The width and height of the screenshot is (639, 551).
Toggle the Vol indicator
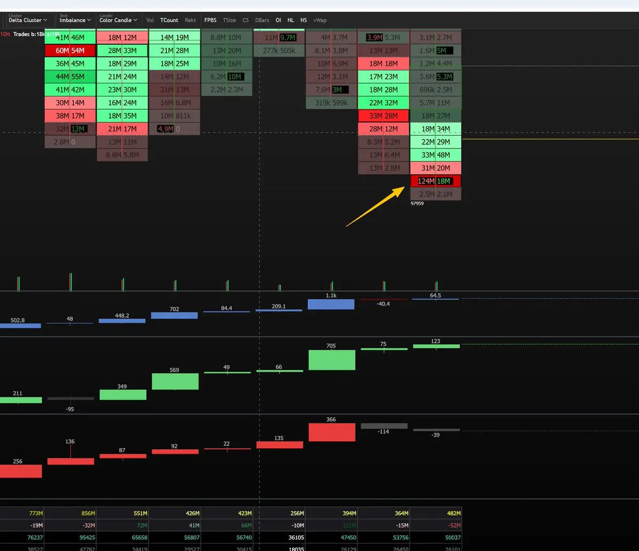tap(150, 20)
